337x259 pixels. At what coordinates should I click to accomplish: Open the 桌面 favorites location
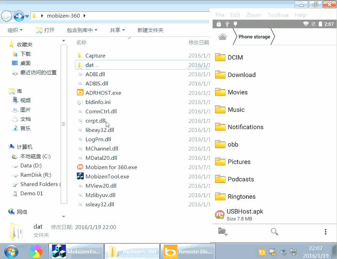click(25, 63)
